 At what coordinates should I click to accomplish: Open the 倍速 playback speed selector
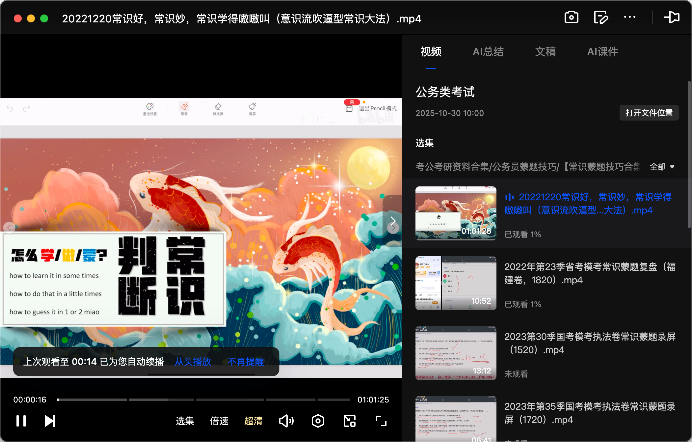click(x=219, y=421)
